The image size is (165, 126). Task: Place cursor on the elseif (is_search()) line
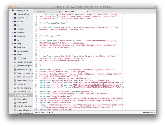point(50,36)
